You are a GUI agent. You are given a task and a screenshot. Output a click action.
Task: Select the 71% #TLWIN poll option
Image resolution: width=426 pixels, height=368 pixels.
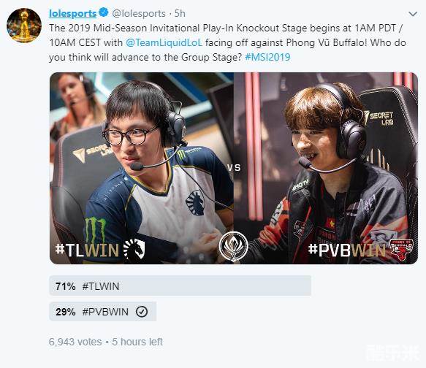(x=180, y=285)
